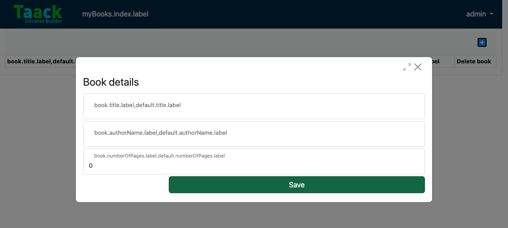Click the caret arrow beside admin
Screen dimensions: 508x228
(491, 14)
